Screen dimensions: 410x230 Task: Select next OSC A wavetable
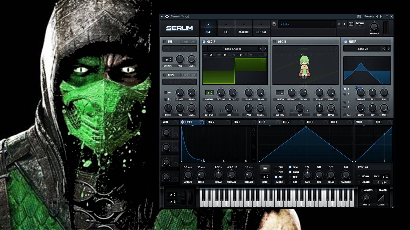pyautogui.click(x=265, y=49)
